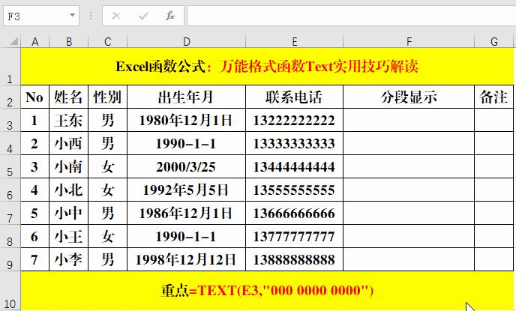Select column B header
Image resolution: width=516 pixels, height=311 pixels.
(x=68, y=41)
